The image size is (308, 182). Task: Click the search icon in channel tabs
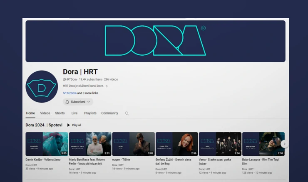click(127, 113)
